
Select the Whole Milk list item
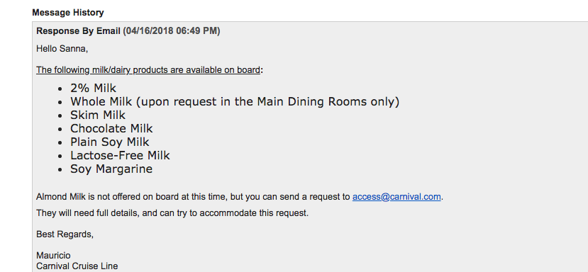click(x=235, y=101)
